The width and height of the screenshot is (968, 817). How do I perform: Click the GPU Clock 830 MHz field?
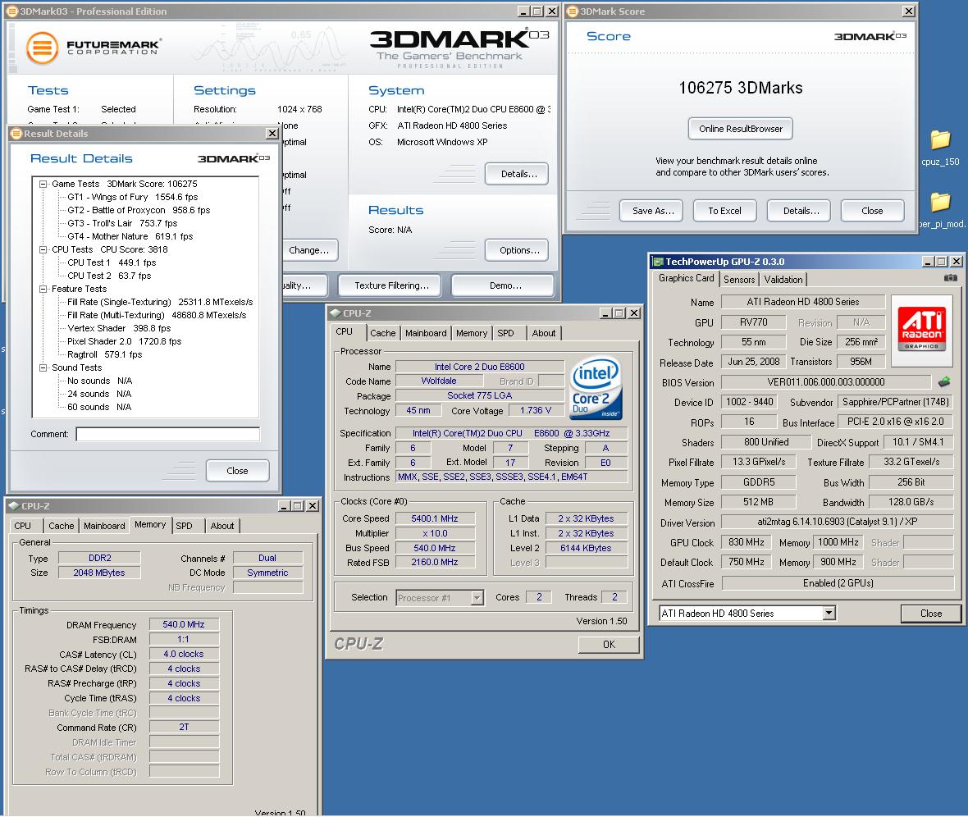746,542
